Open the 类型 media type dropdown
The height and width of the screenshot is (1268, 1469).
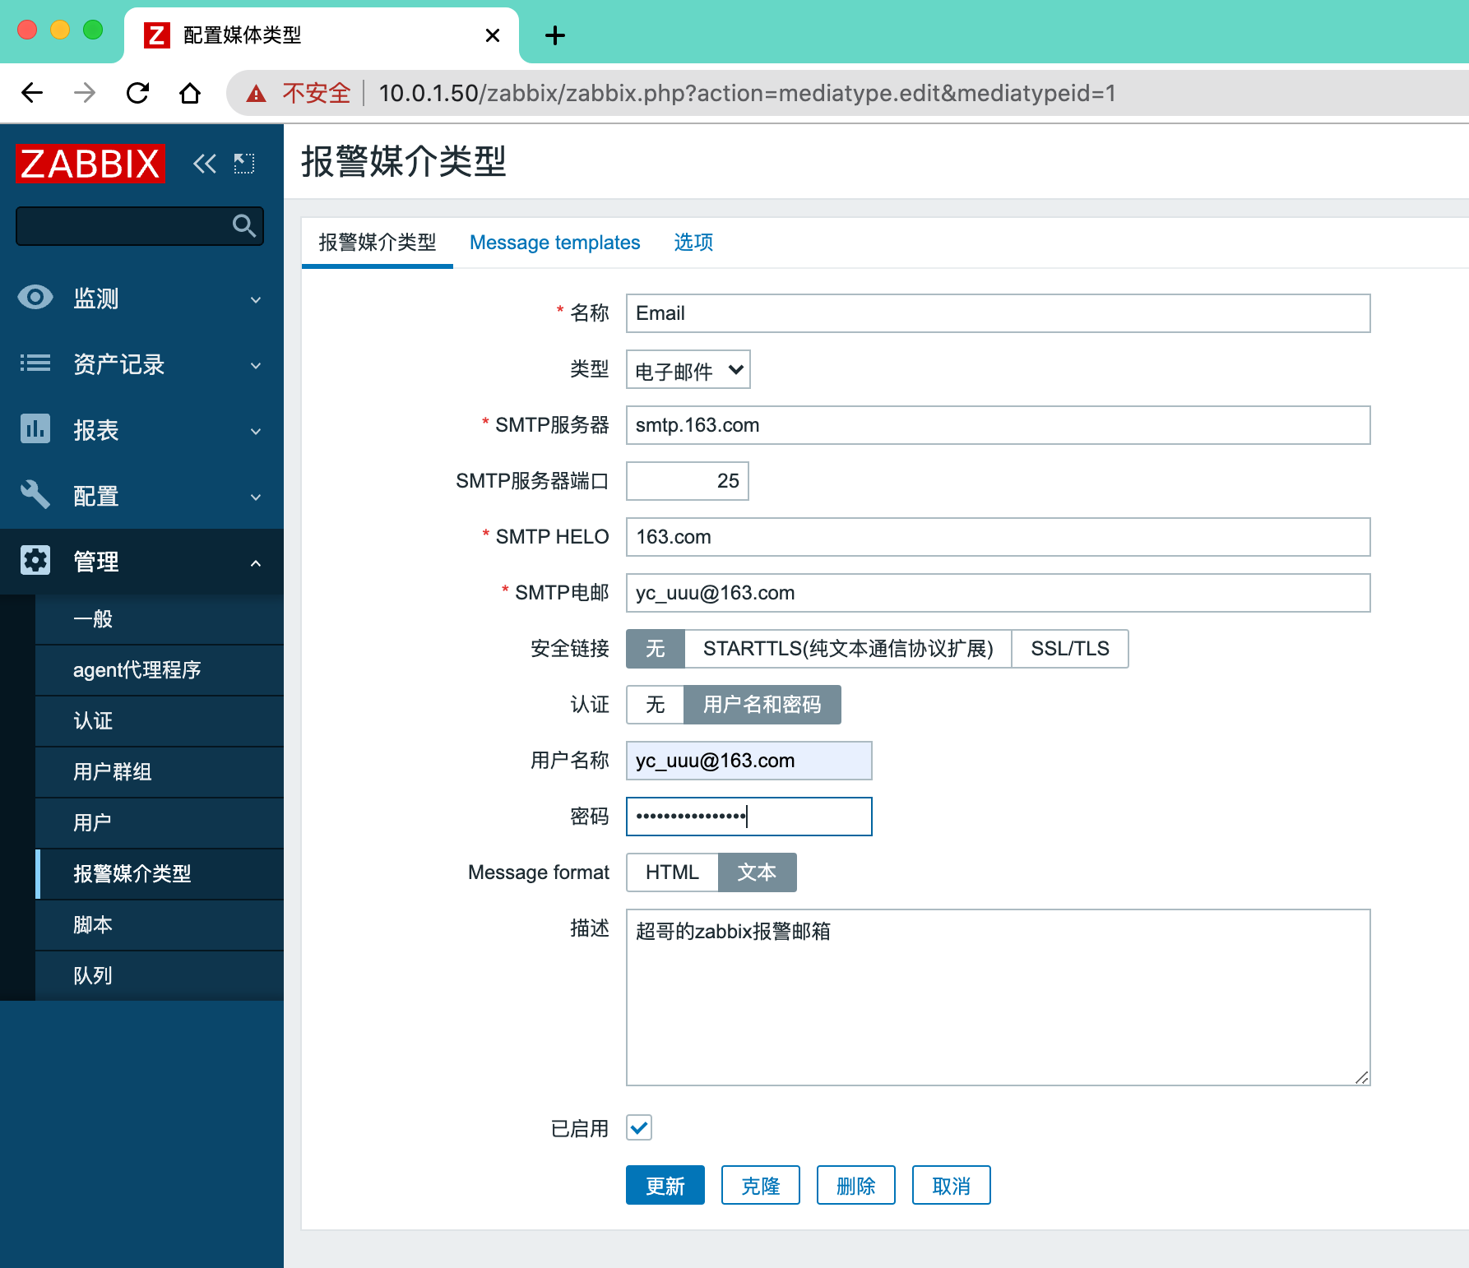pos(688,370)
